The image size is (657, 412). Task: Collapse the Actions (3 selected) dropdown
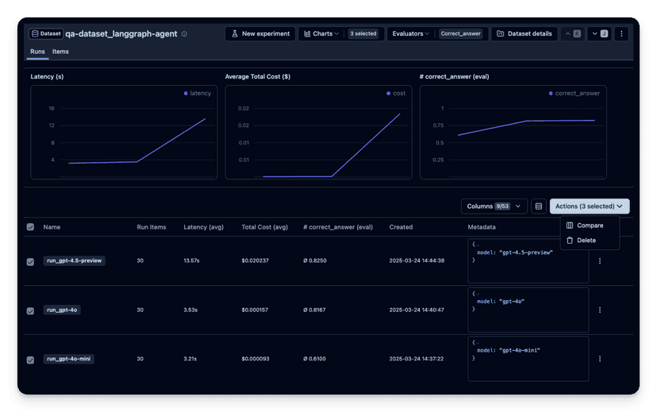pos(589,206)
